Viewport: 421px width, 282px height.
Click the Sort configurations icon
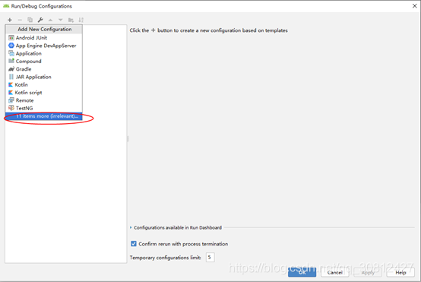pyautogui.click(x=81, y=20)
